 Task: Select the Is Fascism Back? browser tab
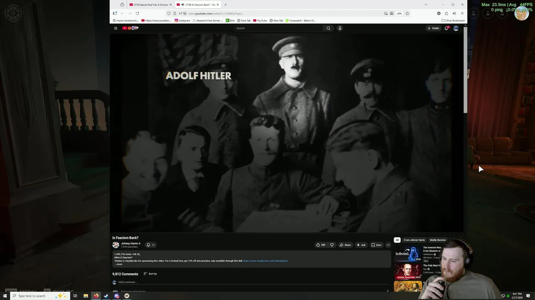[x=197, y=5]
